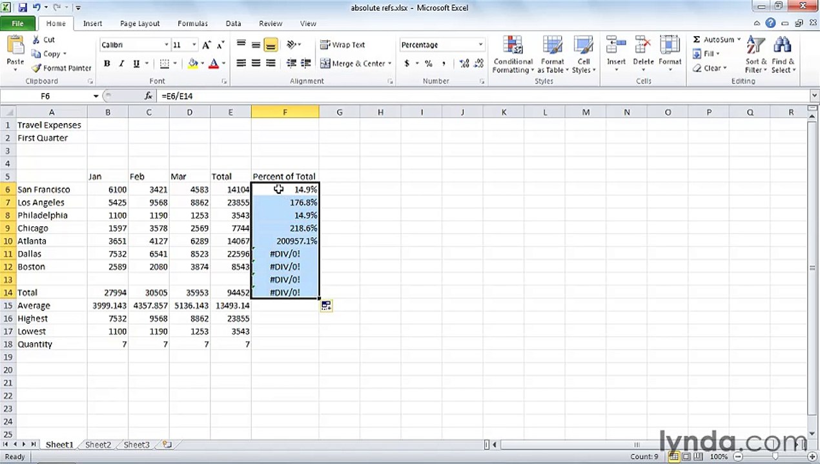This screenshot has height=464, width=820.
Task: Apply Comma Style format
Action: [444, 64]
